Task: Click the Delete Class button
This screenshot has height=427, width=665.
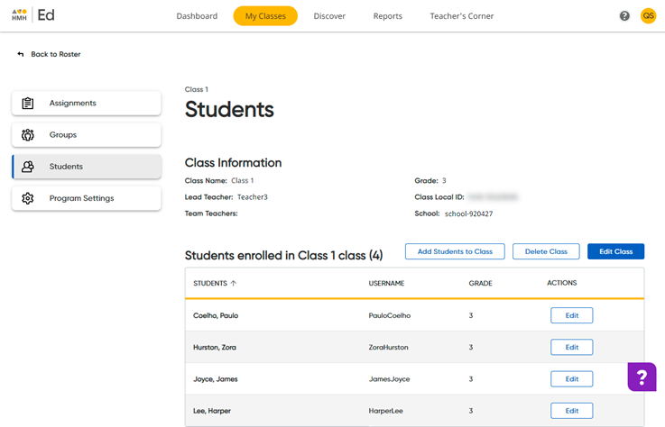Action: [546, 251]
